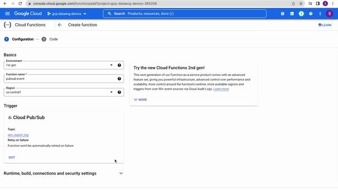Click the Google Cloud logo
Viewport: 338px width, 190px height.
pos(28,14)
